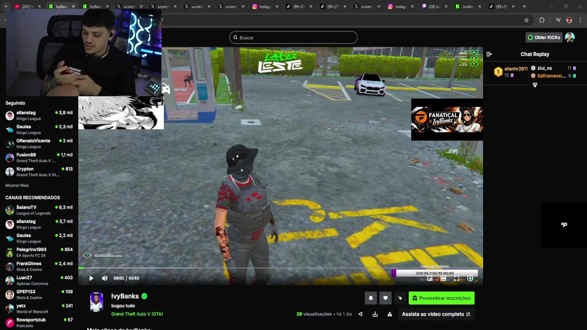Click the Obter KICKs button
The height and width of the screenshot is (330, 587).
[x=544, y=38]
